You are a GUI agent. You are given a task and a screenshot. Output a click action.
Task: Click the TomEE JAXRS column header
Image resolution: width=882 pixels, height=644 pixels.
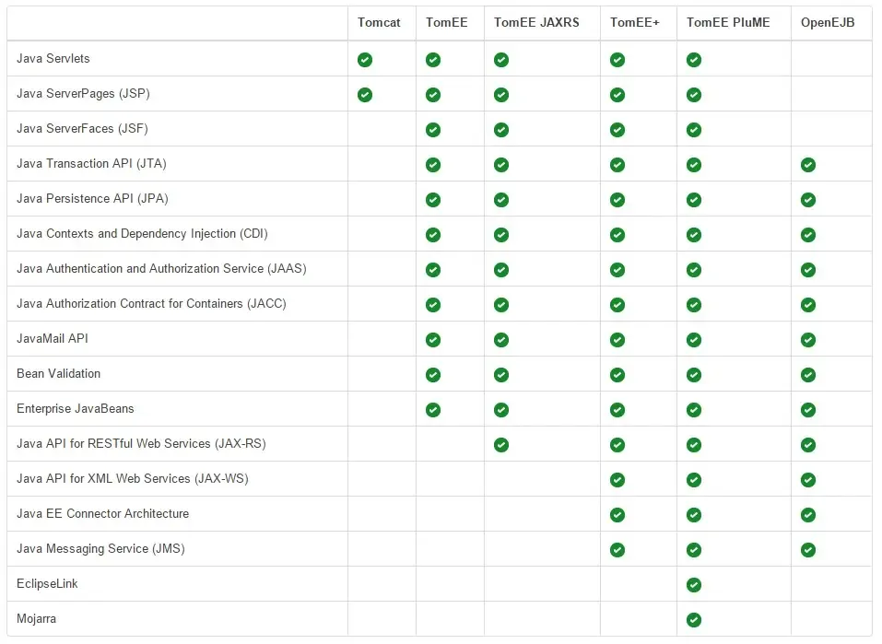[536, 23]
